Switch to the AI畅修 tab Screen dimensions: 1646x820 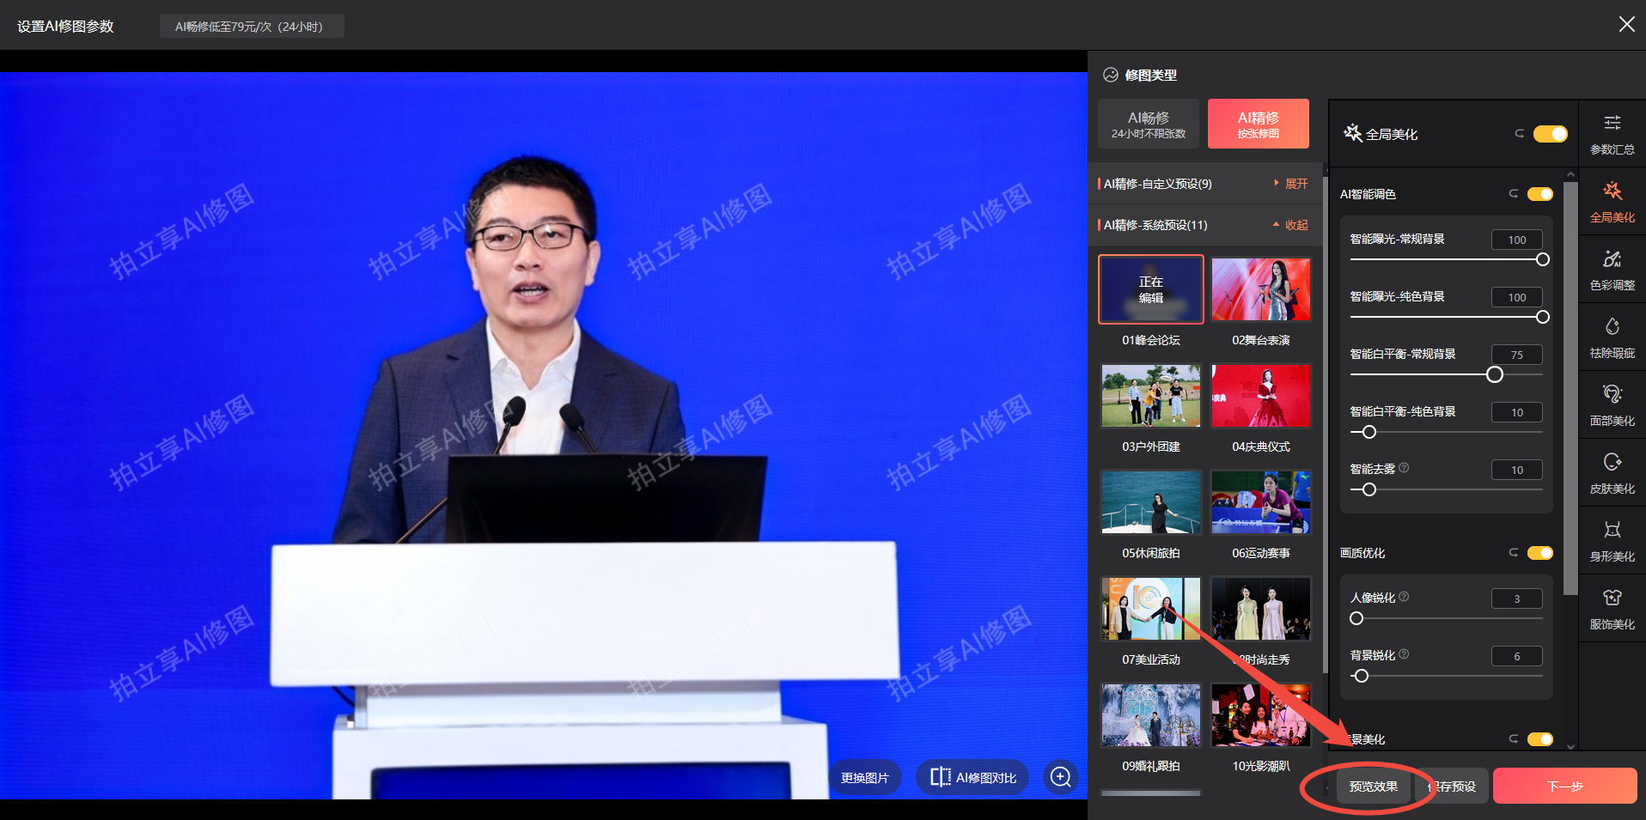(1148, 124)
